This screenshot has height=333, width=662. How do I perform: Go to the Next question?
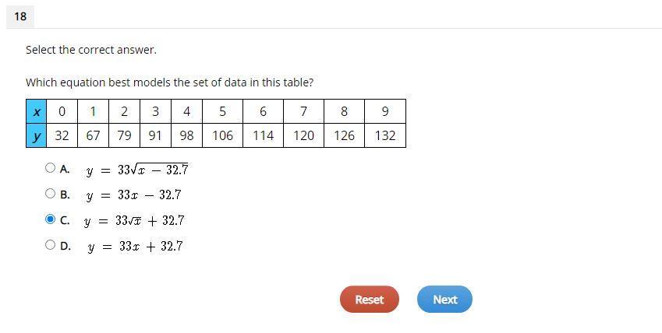444,300
